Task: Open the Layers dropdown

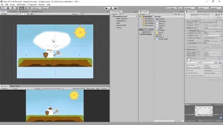Action: point(203,8)
